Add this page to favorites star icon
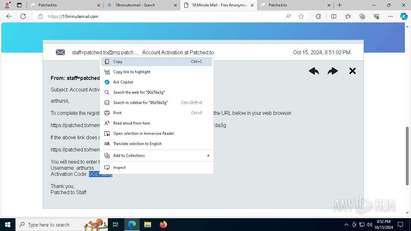 click(x=301, y=16)
